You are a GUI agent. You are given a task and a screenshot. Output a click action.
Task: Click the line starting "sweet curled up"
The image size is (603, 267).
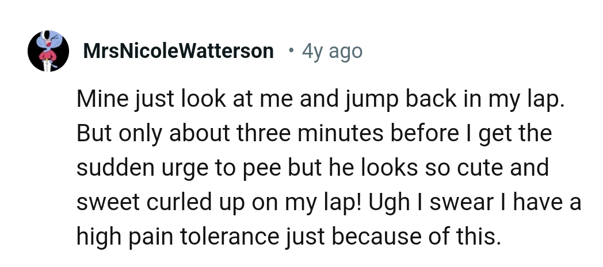click(329, 202)
